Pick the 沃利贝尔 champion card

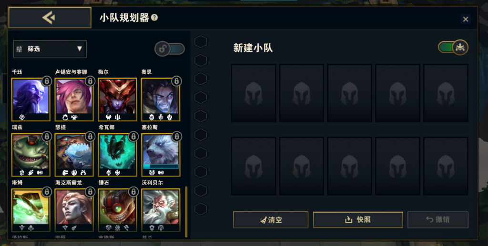pyautogui.click(x=161, y=210)
